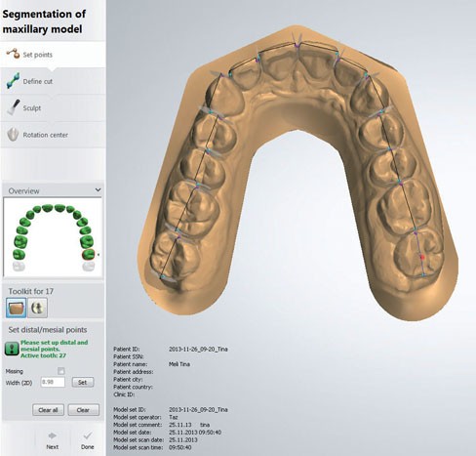Click the Set width button

coord(83,383)
